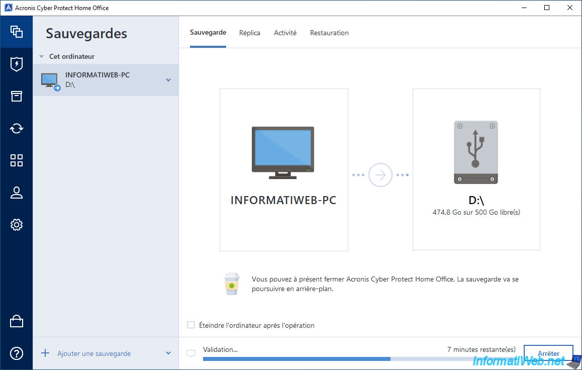
Task: Close the Acronis window
Action: (x=570, y=8)
